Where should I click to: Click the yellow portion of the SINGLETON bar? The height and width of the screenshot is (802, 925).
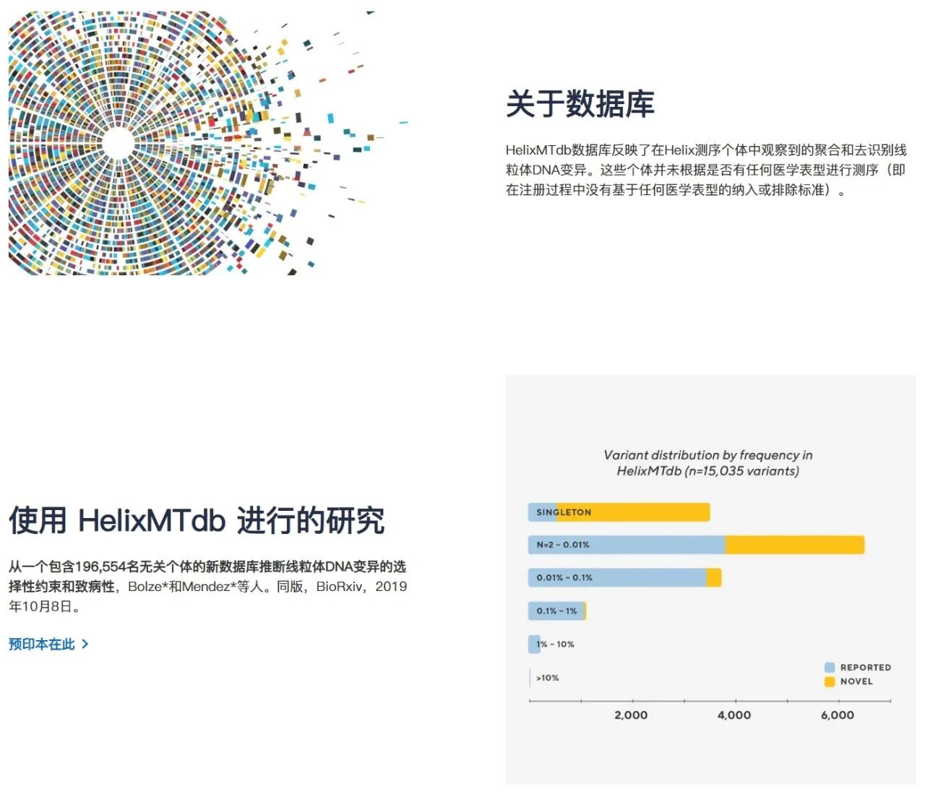[x=650, y=512]
